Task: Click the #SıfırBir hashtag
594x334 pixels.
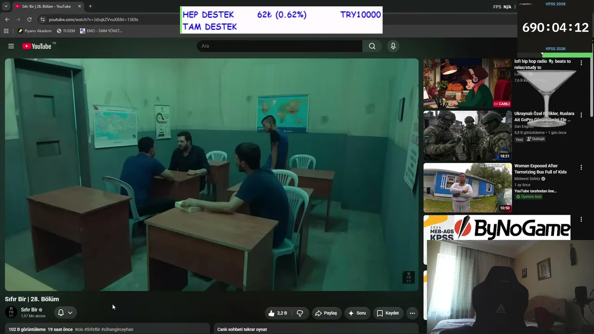Action: [92, 329]
